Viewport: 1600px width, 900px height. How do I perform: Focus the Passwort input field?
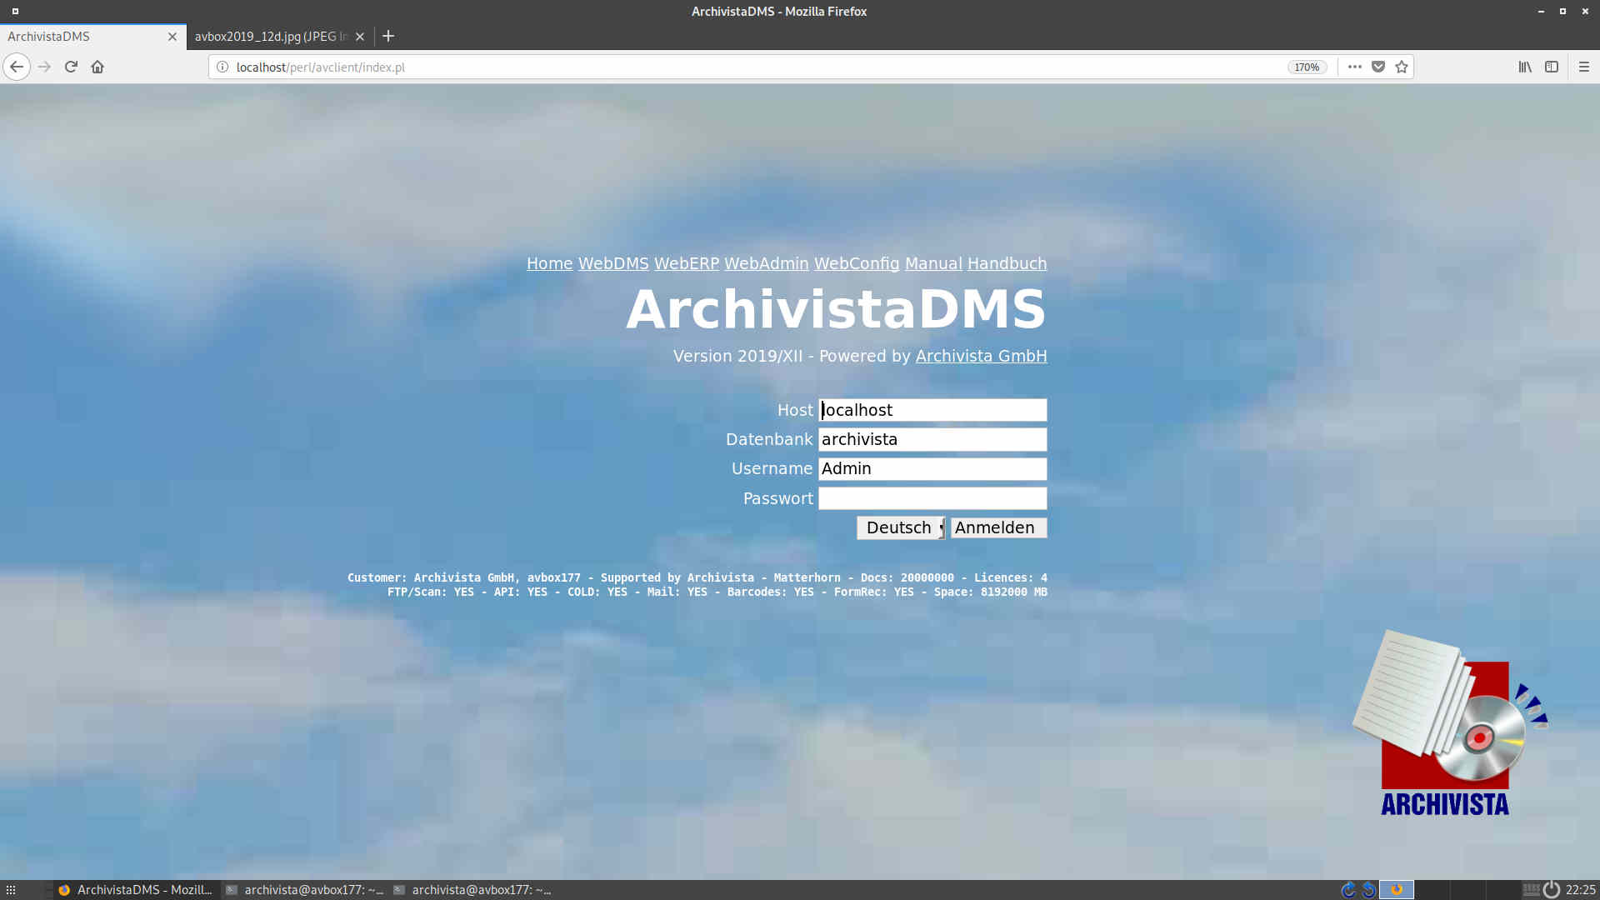[932, 498]
